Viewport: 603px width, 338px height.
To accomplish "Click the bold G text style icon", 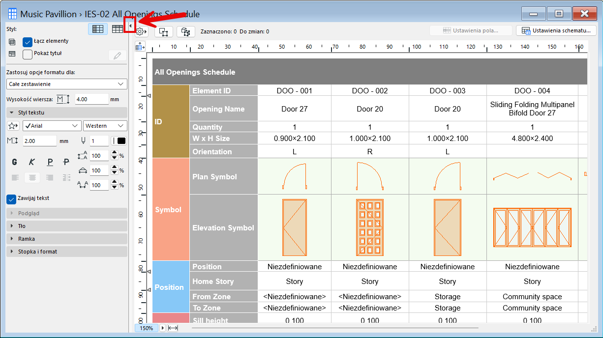I will pos(14,162).
